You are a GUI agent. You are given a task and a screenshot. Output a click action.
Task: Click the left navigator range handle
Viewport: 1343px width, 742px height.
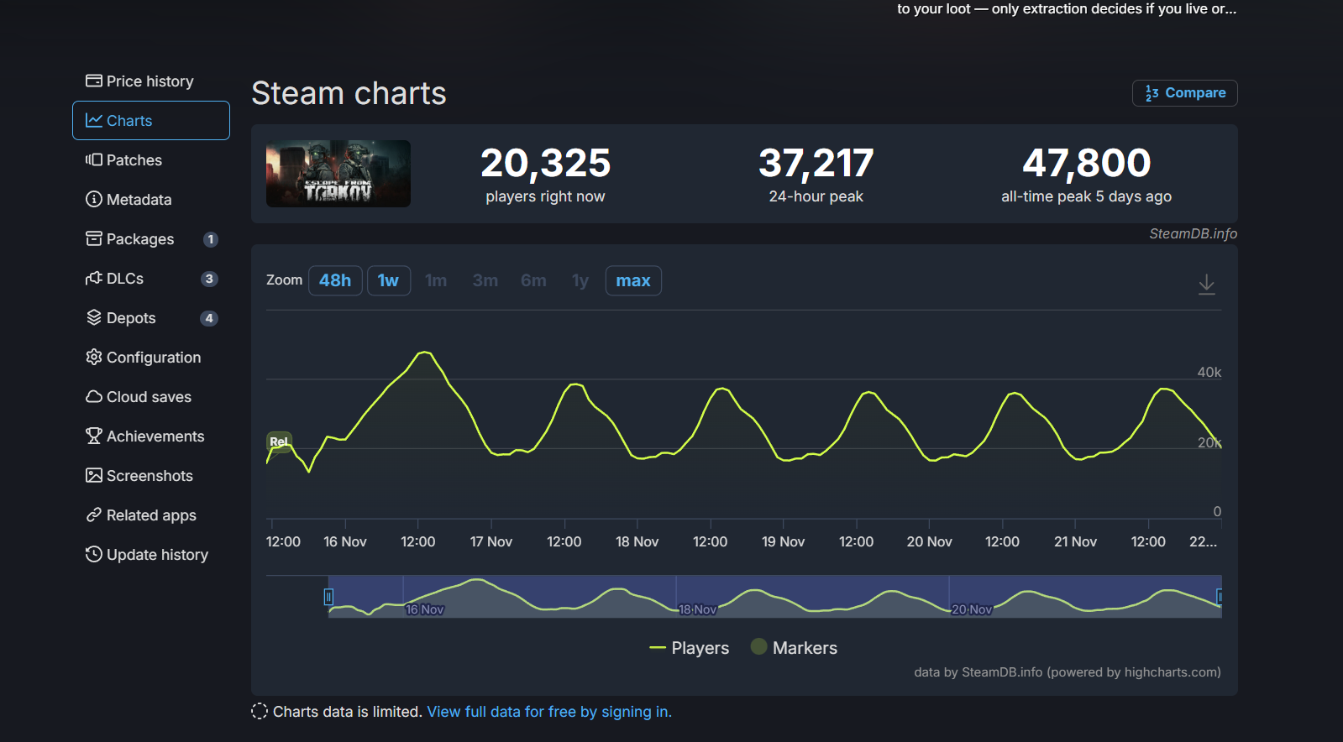pyautogui.click(x=328, y=597)
